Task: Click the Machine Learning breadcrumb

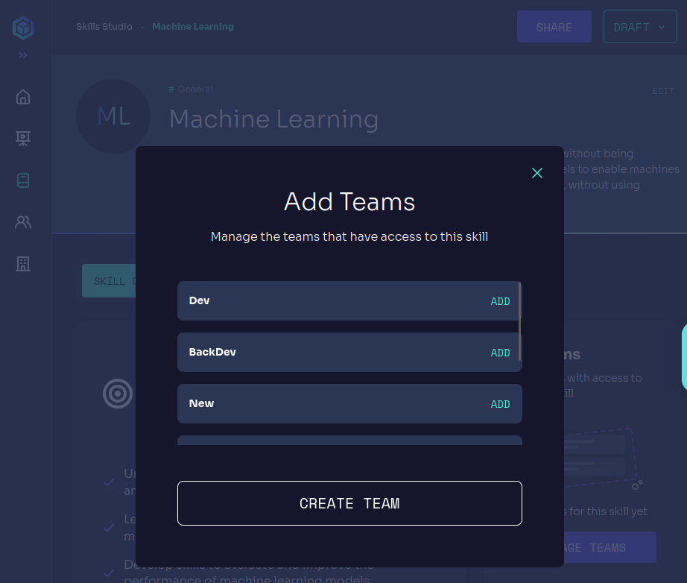Action: point(192,27)
